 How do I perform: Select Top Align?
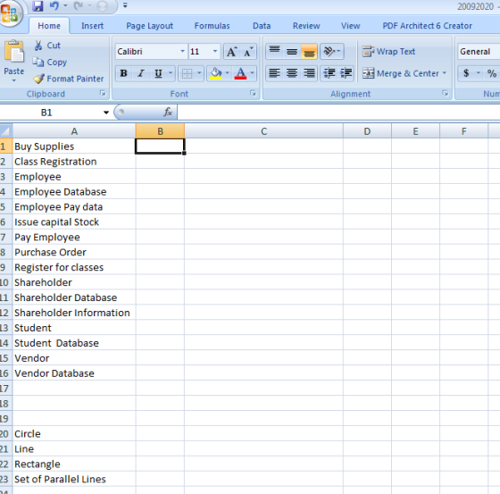click(x=275, y=52)
